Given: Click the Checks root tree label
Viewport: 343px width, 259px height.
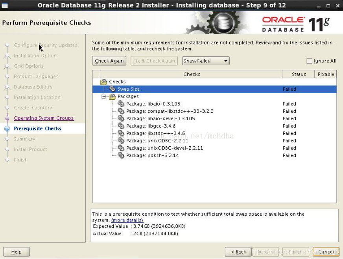Looking at the screenshot, I should tap(117, 82).
